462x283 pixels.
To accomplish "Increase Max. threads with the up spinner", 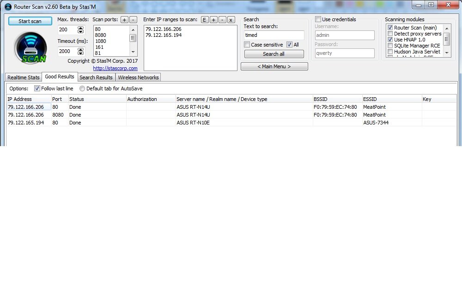I will tap(81, 28).
